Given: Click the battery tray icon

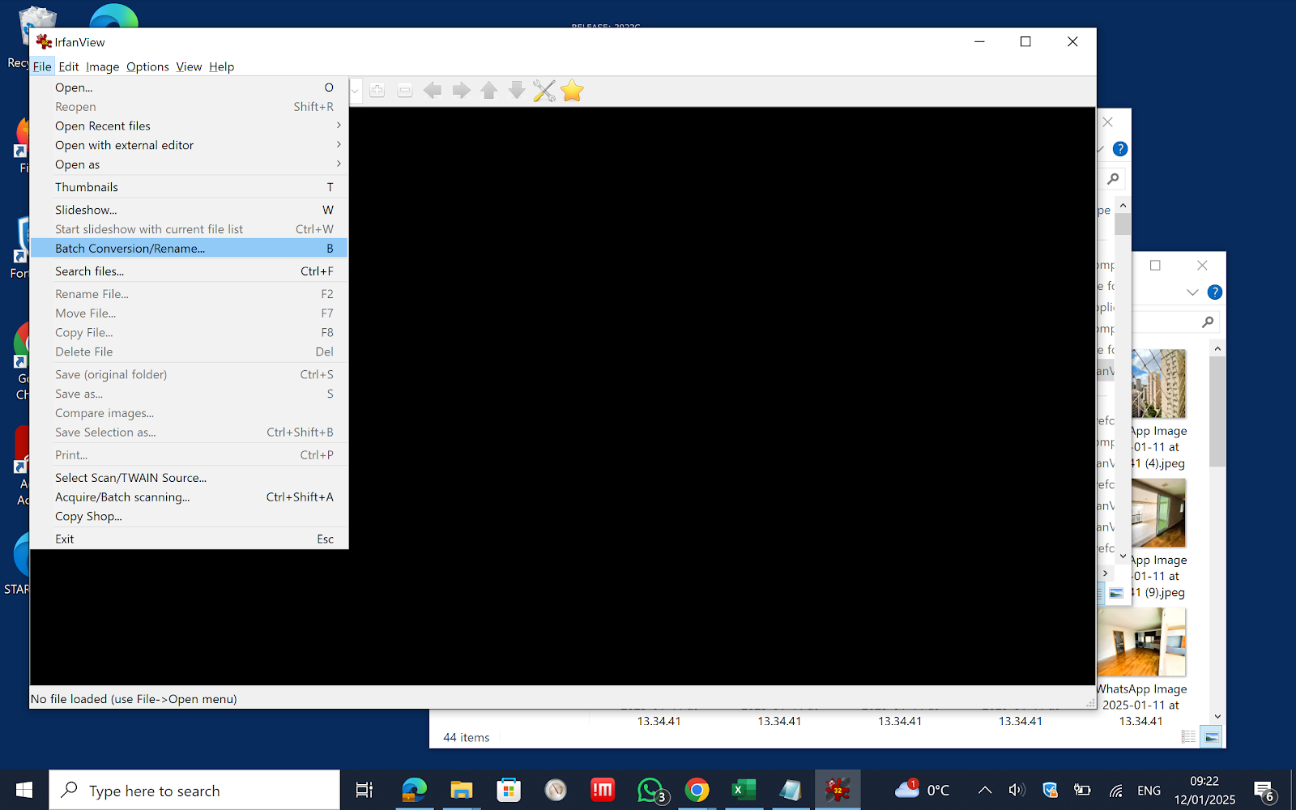Looking at the screenshot, I should (1082, 791).
